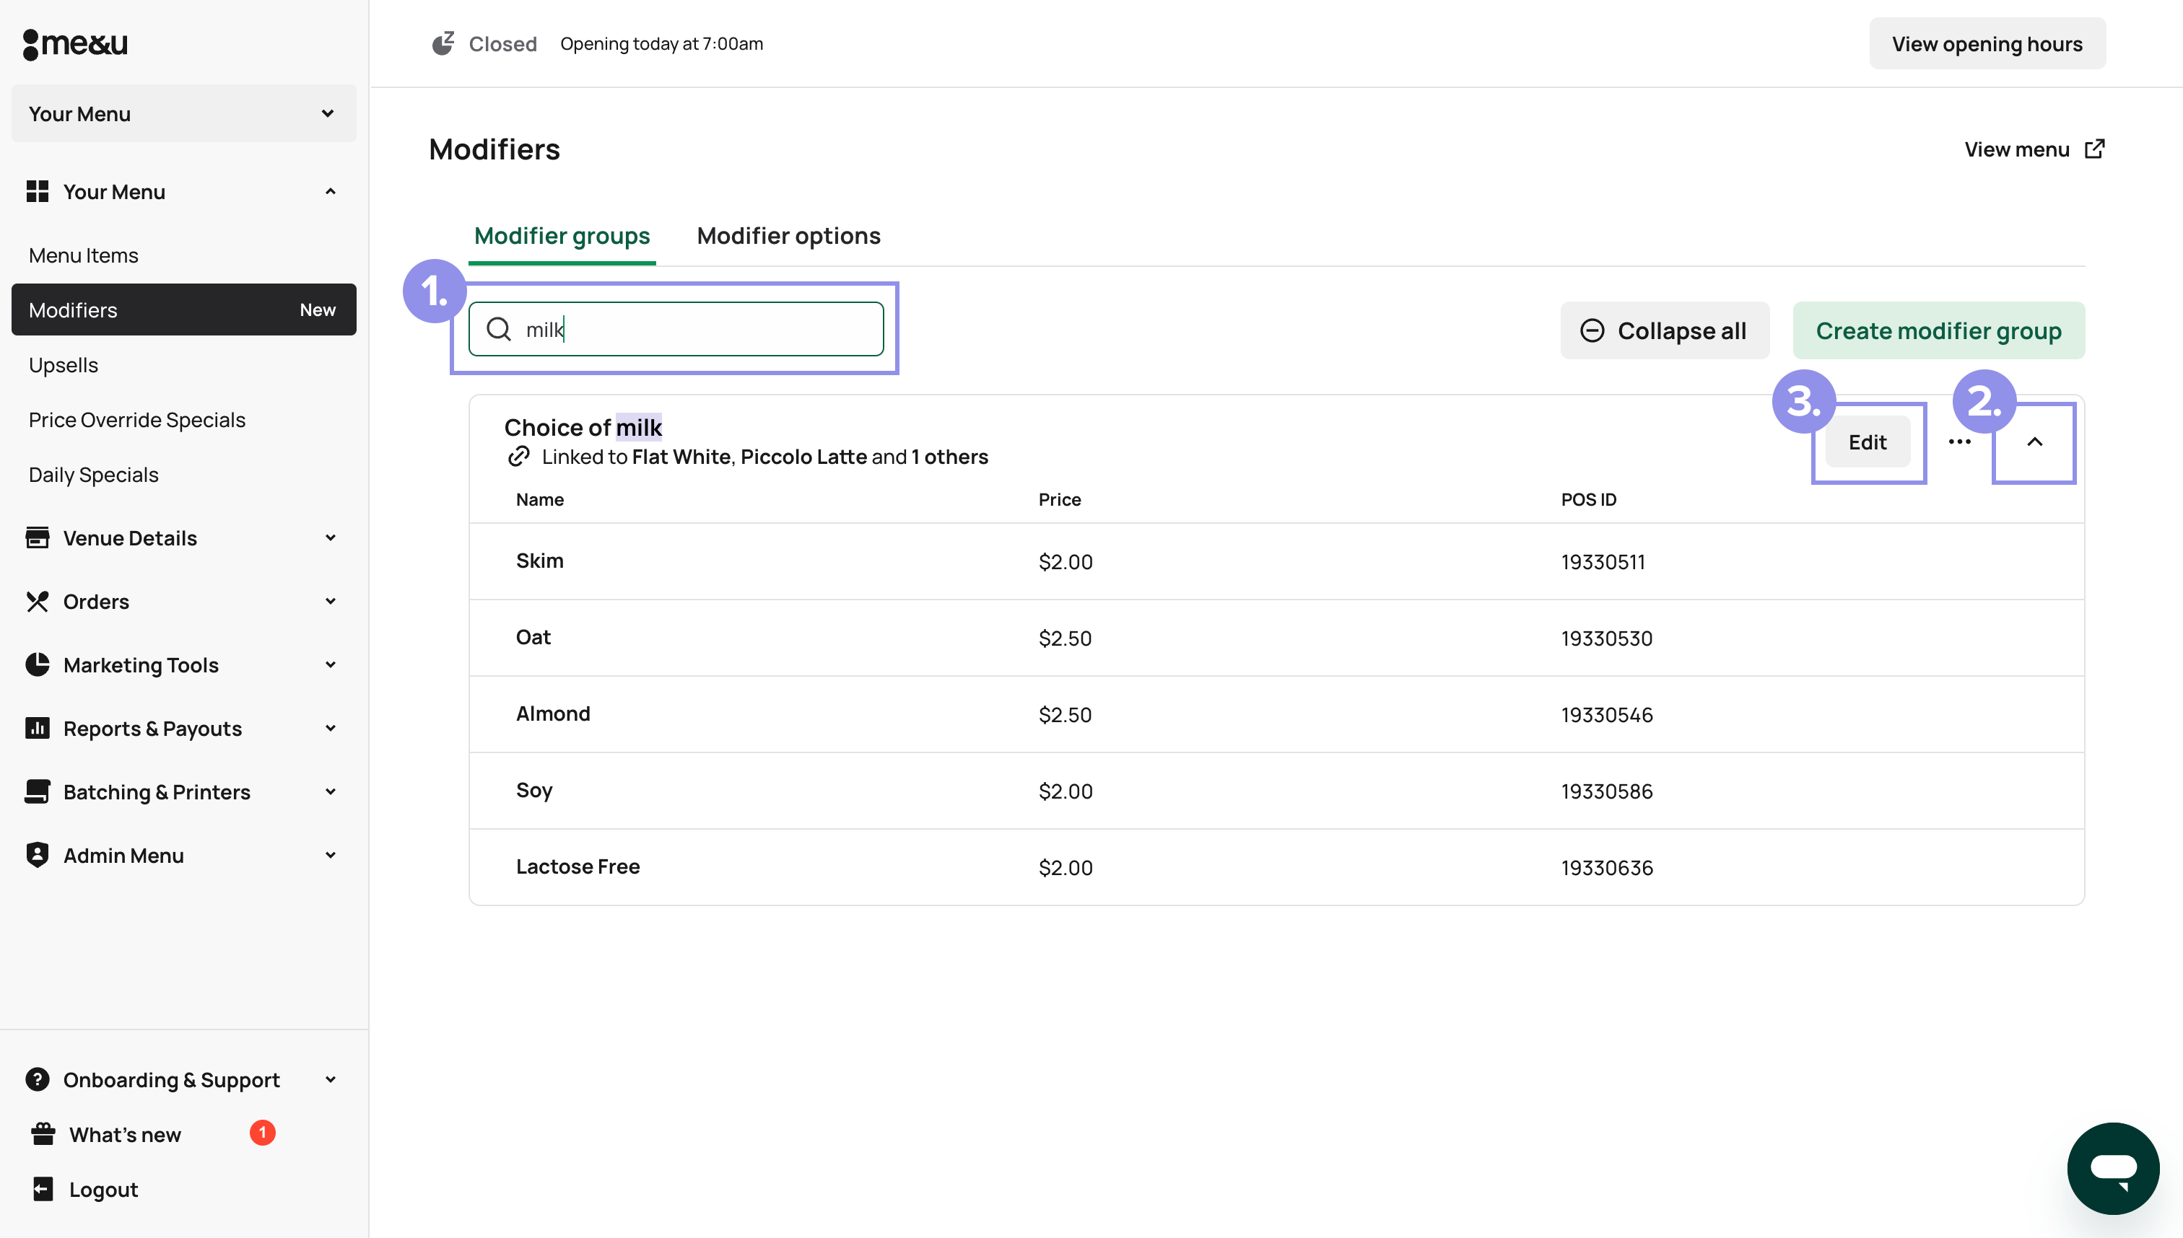
Task: Expand the Onboarding & Support chevron
Action: 330,1079
